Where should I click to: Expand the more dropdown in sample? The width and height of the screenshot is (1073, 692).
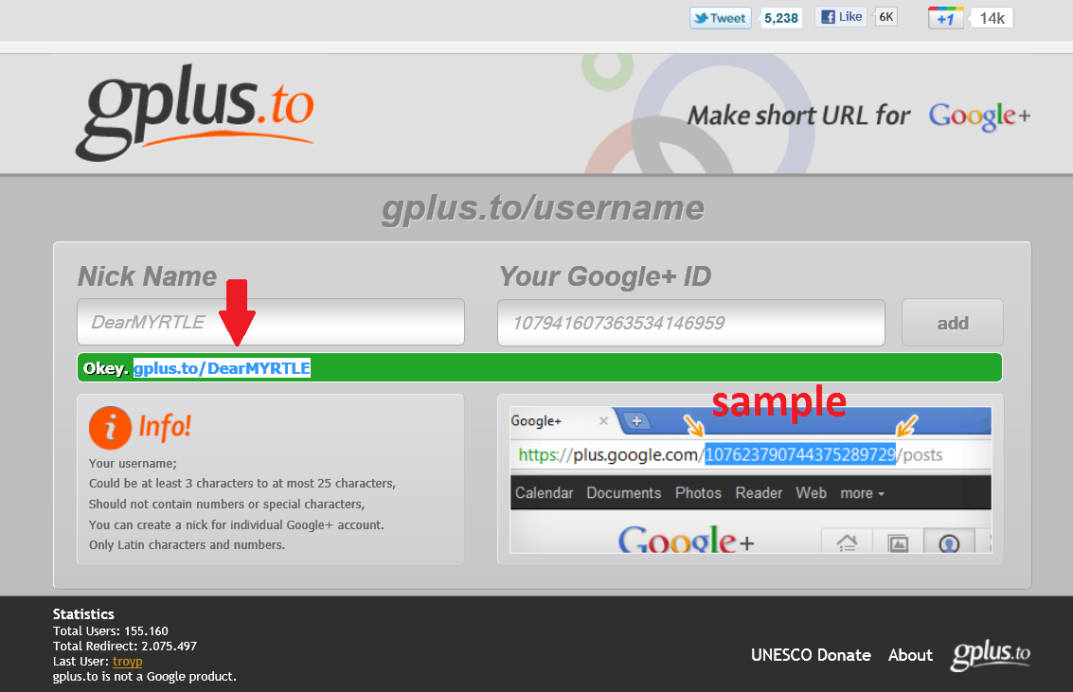(x=862, y=493)
